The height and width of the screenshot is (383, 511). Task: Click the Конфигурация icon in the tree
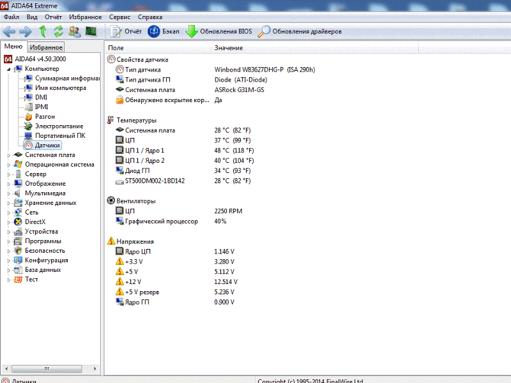click(18, 260)
